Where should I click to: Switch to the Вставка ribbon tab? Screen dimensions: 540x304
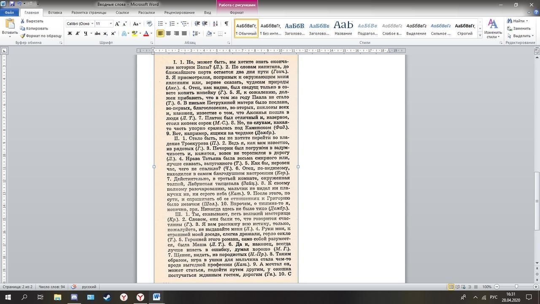(x=55, y=13)
